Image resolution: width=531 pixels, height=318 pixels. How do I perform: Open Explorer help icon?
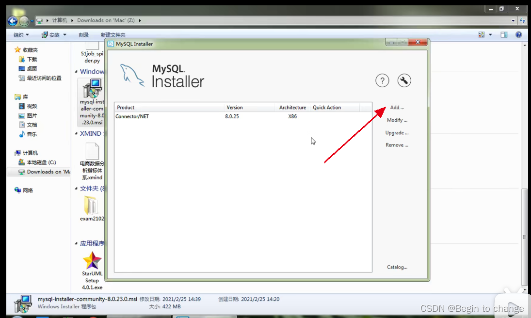pyautogui.click(x=518, y=34)
